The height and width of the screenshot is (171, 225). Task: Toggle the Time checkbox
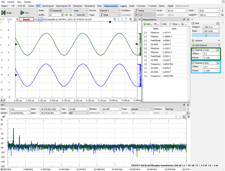coord(193,23)
